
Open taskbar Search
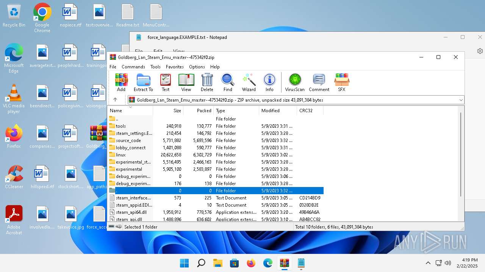tap(201, 263)
